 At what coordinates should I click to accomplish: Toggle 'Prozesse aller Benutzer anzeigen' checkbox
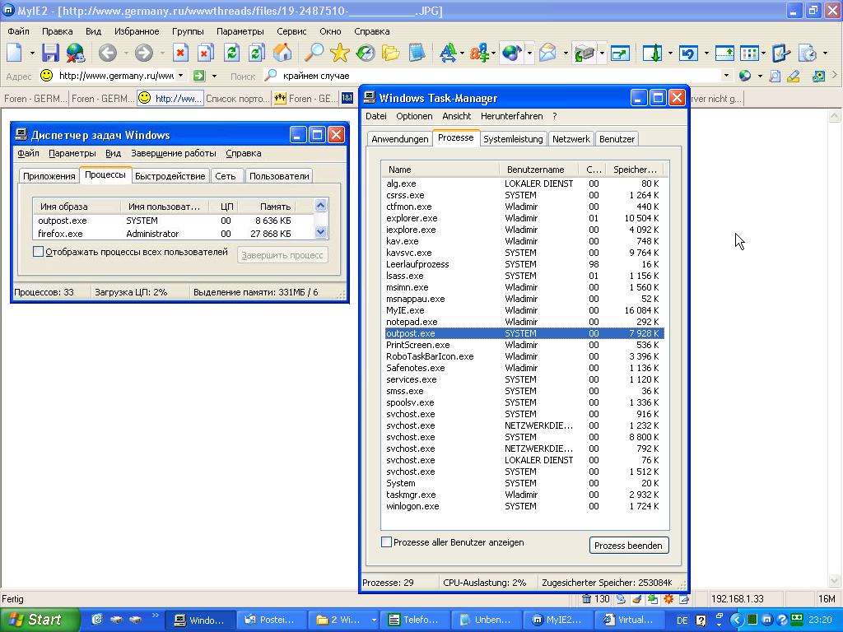click(x=386, y=542)
